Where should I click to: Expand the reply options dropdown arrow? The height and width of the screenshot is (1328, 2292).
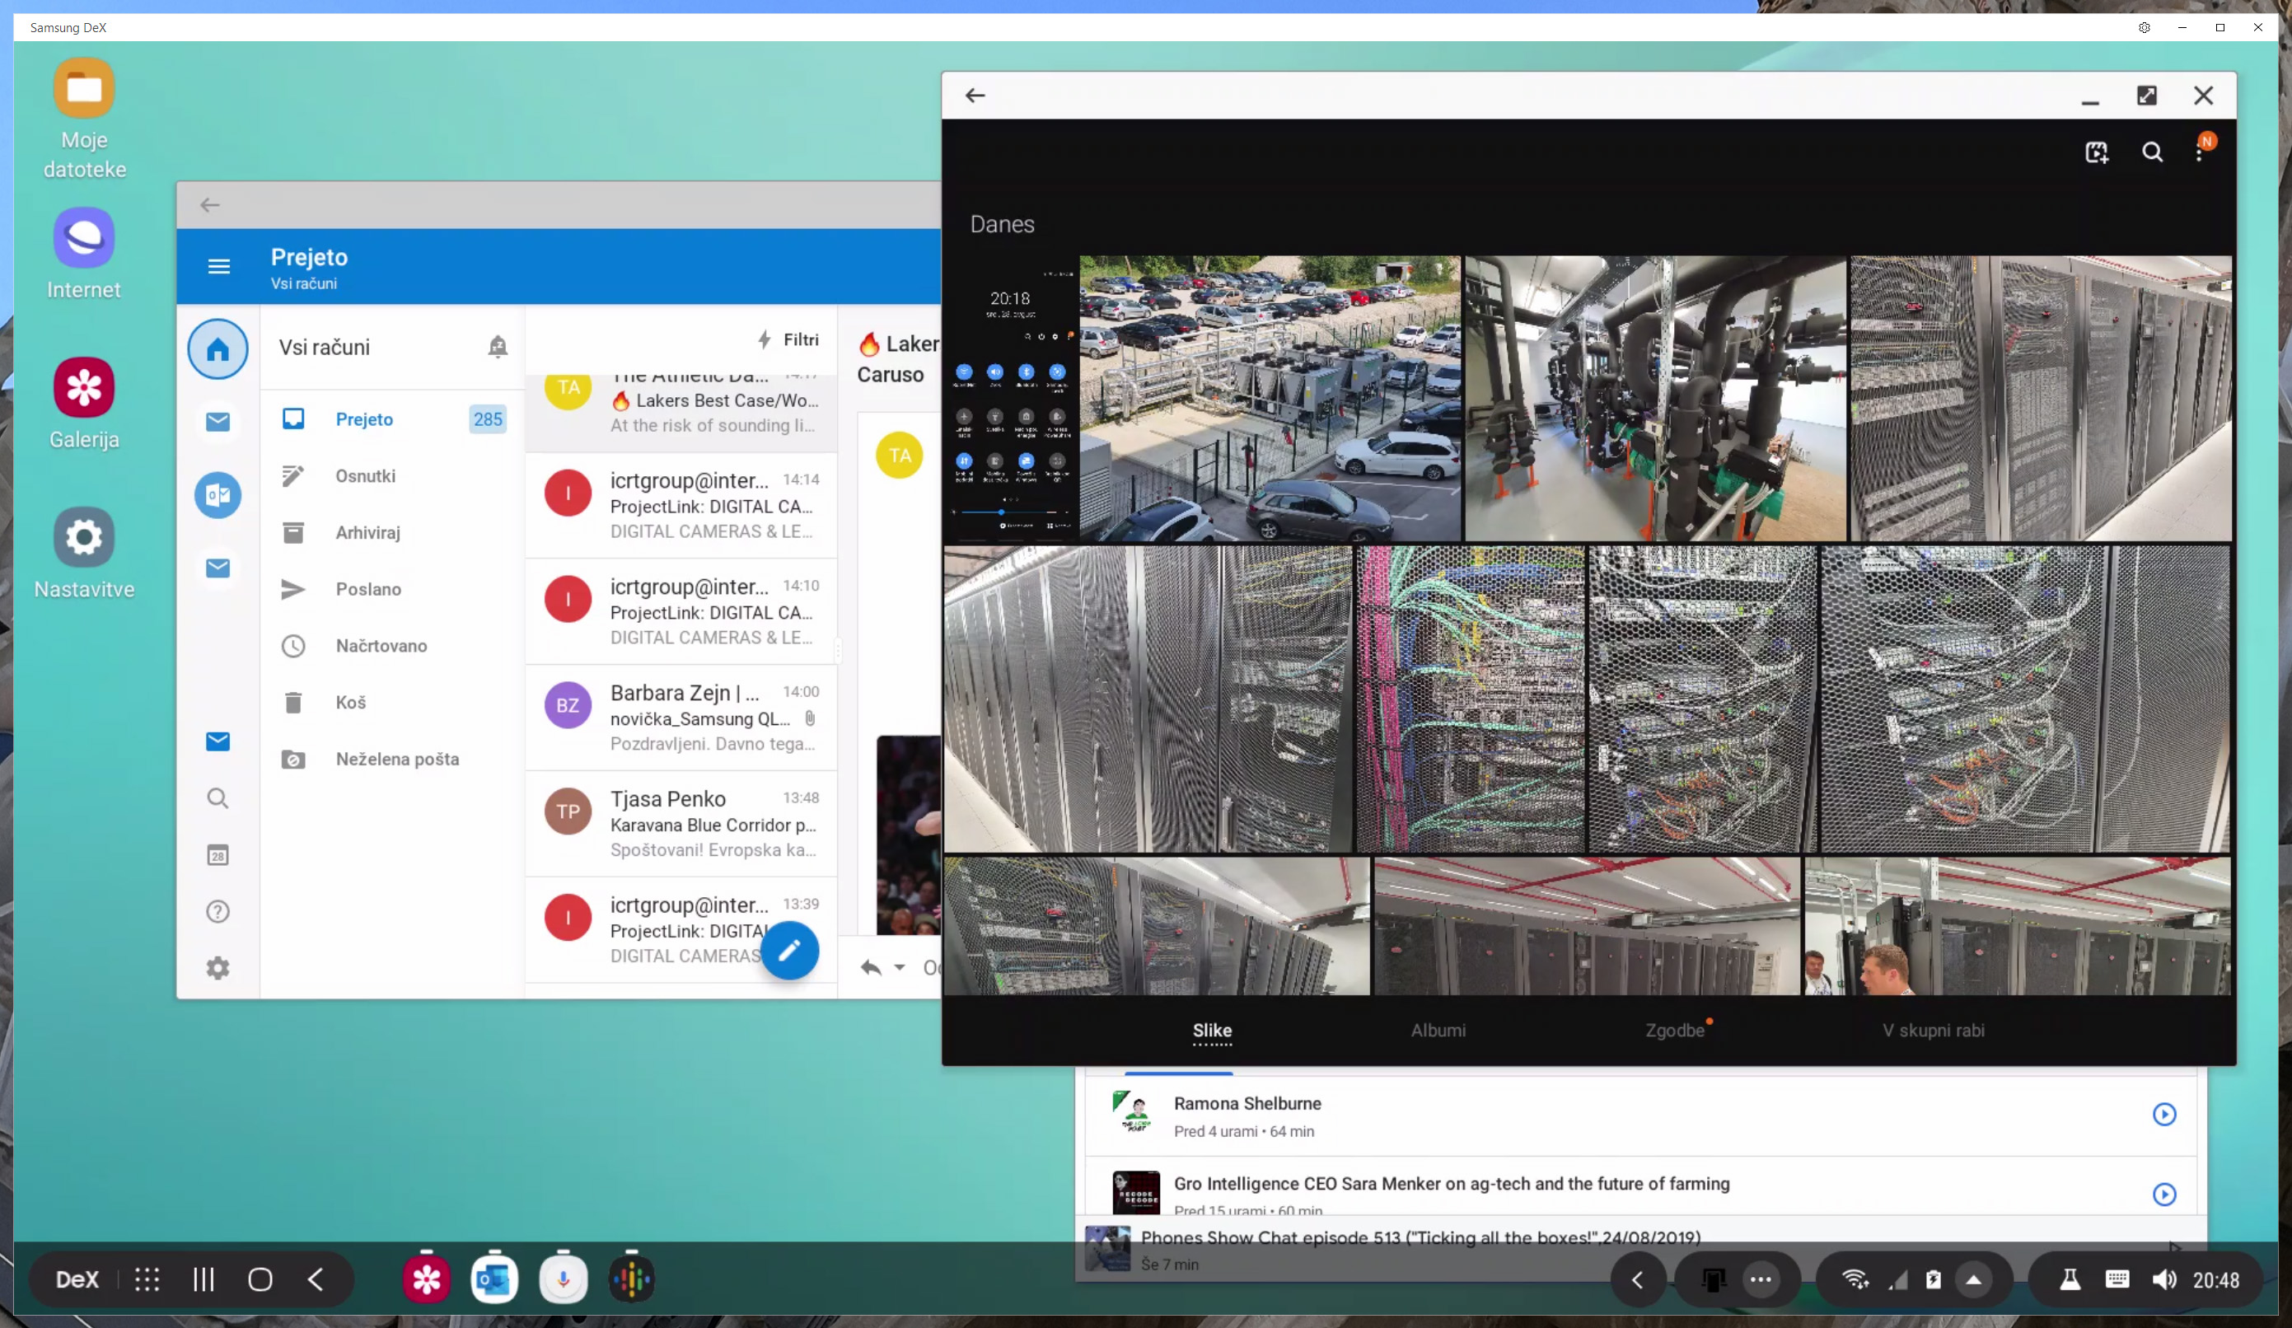click(900, 968)
